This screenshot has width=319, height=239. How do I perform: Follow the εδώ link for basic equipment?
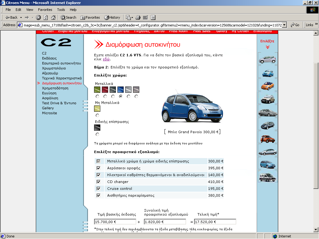pyautogui.click(x=106, y=59)
